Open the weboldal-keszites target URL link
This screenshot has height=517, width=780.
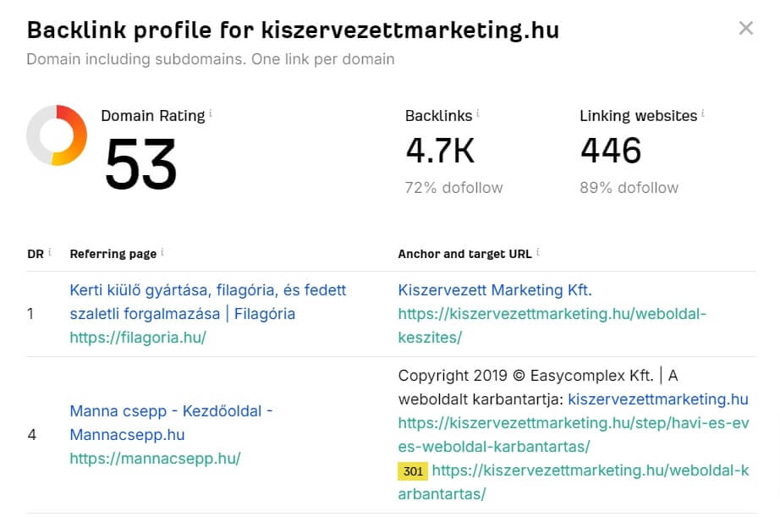[552, 326]
